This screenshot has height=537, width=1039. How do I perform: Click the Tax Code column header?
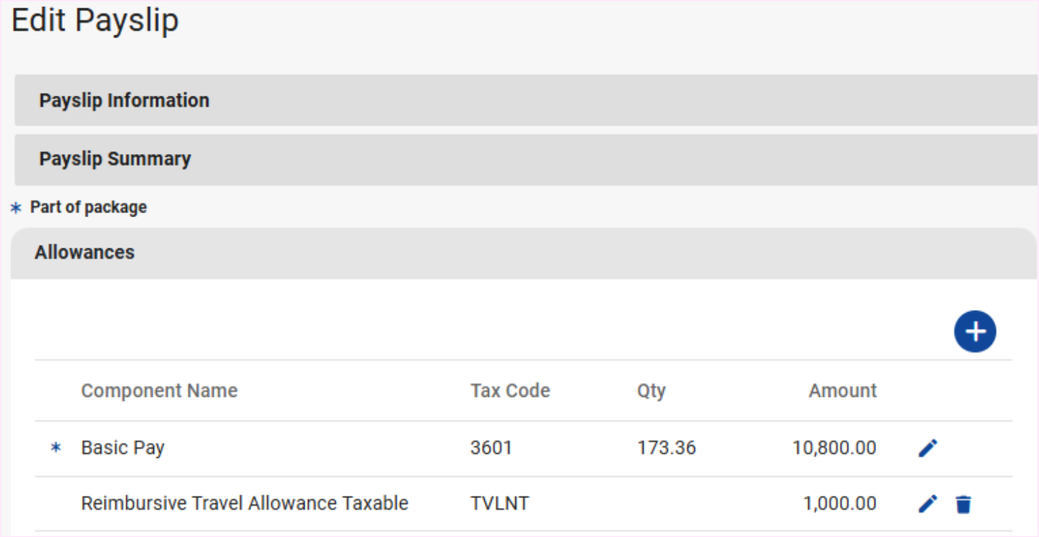510,391
